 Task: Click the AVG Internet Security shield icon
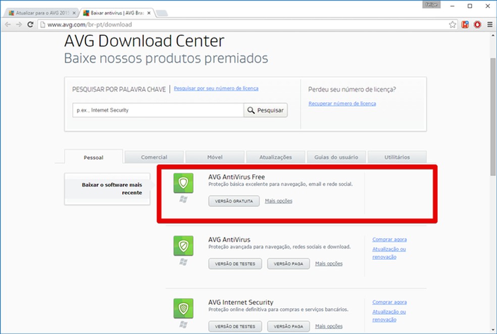(183, 309)
